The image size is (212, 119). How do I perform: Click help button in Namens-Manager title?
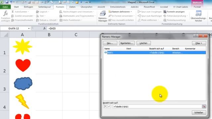click(x=196, y=36)
